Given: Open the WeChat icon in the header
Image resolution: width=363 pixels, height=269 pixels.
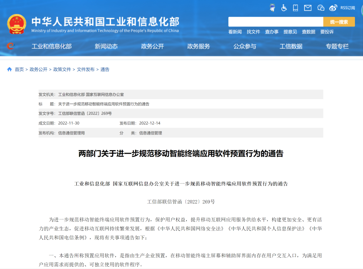Looking at the screenshot, I should click(x=320, y=7).
